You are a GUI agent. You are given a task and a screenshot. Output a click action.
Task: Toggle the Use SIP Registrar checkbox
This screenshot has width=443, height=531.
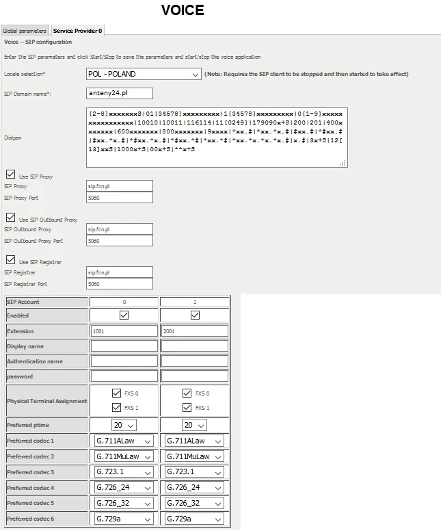[10, 261]
